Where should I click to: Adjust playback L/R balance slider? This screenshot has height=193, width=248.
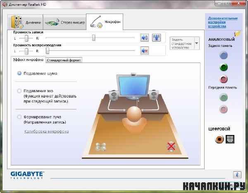tap(26, 51)
